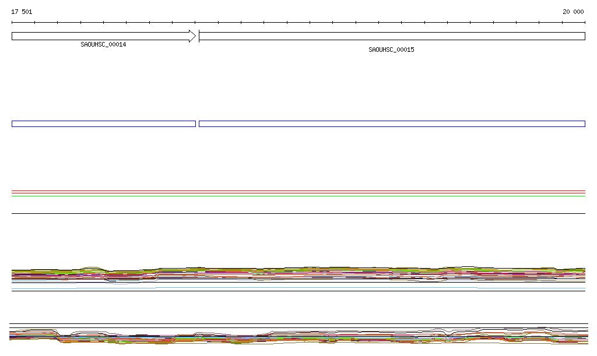Click the SAOUHSC_00014 text label
Screen dimensions: 597x356
tap(103, 45)
